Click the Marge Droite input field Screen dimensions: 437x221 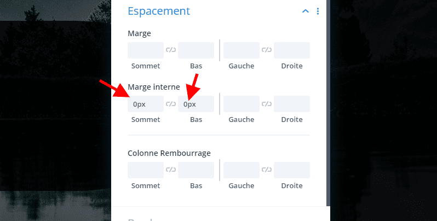[292, 50]
